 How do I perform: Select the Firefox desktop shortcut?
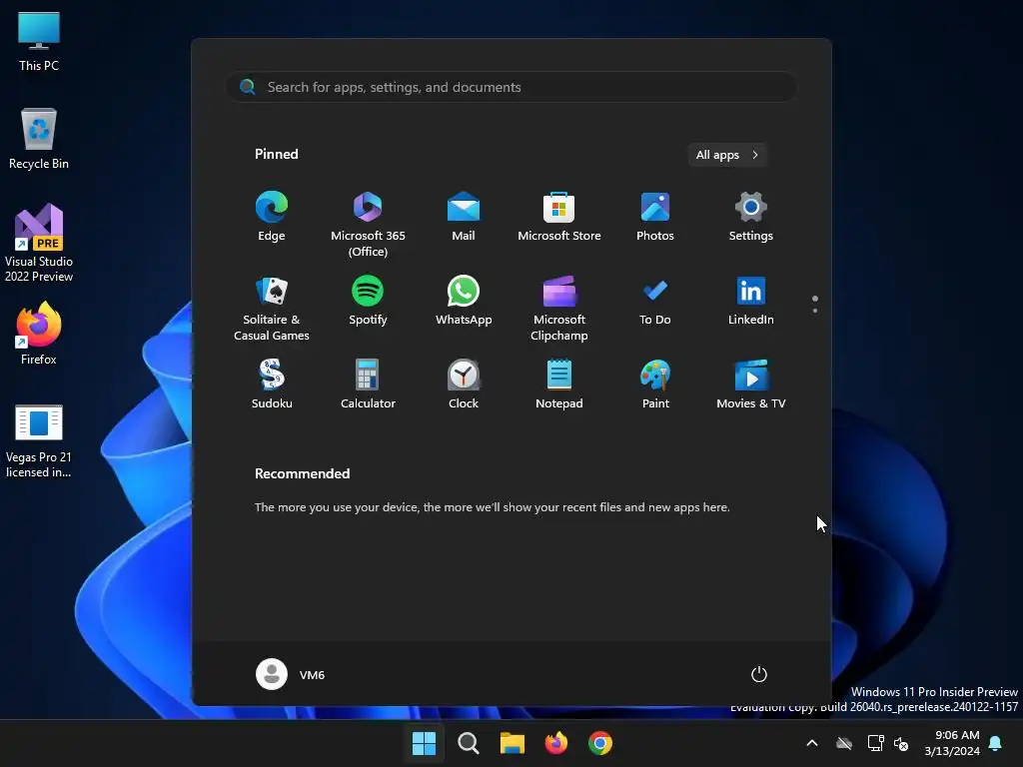point(39,334)
